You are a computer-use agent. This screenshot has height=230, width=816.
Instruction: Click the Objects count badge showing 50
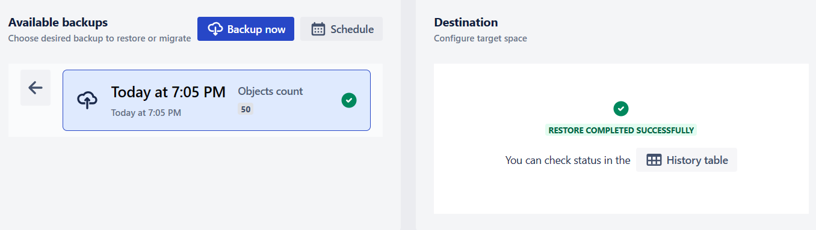tap(246, 109)
